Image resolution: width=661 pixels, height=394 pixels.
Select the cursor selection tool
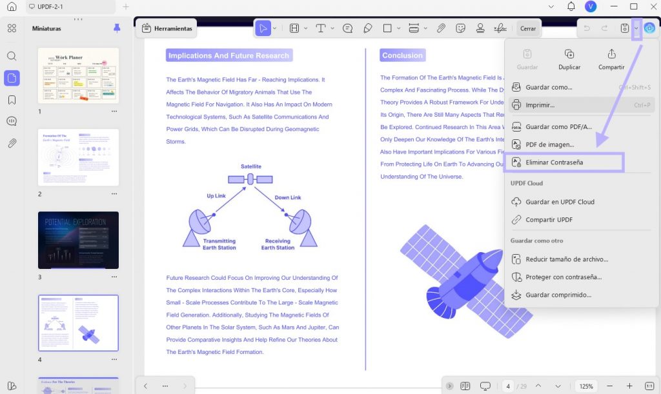click(x=263, y=28)
